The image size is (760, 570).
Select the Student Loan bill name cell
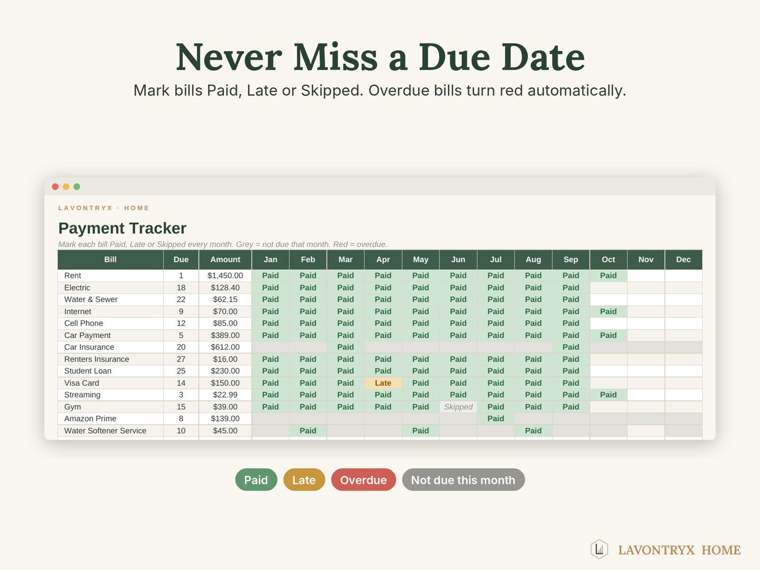110,371
